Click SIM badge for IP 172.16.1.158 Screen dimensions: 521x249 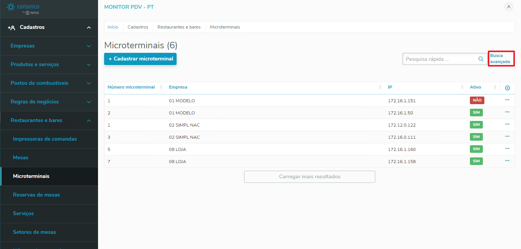click(476, 161)
